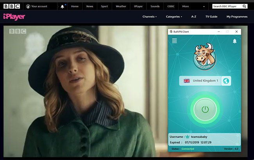This screenshot has height=160, width=254.
Task: Click the crown icon beside the username
Action: pyautogui.click(x=188, y=137)
